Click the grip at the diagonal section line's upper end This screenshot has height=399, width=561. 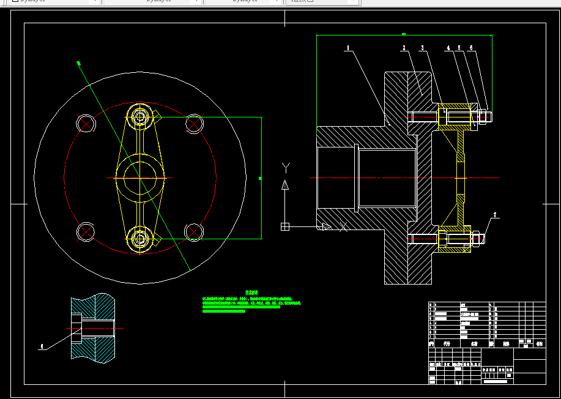pyautogui.click(x=78, y=64)
